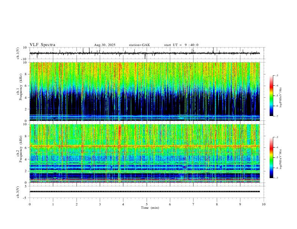Screen dimensions: 297x229
Task: Click the "-3" value on ch.1 colorbar
Action: click(x=277, y=76)
